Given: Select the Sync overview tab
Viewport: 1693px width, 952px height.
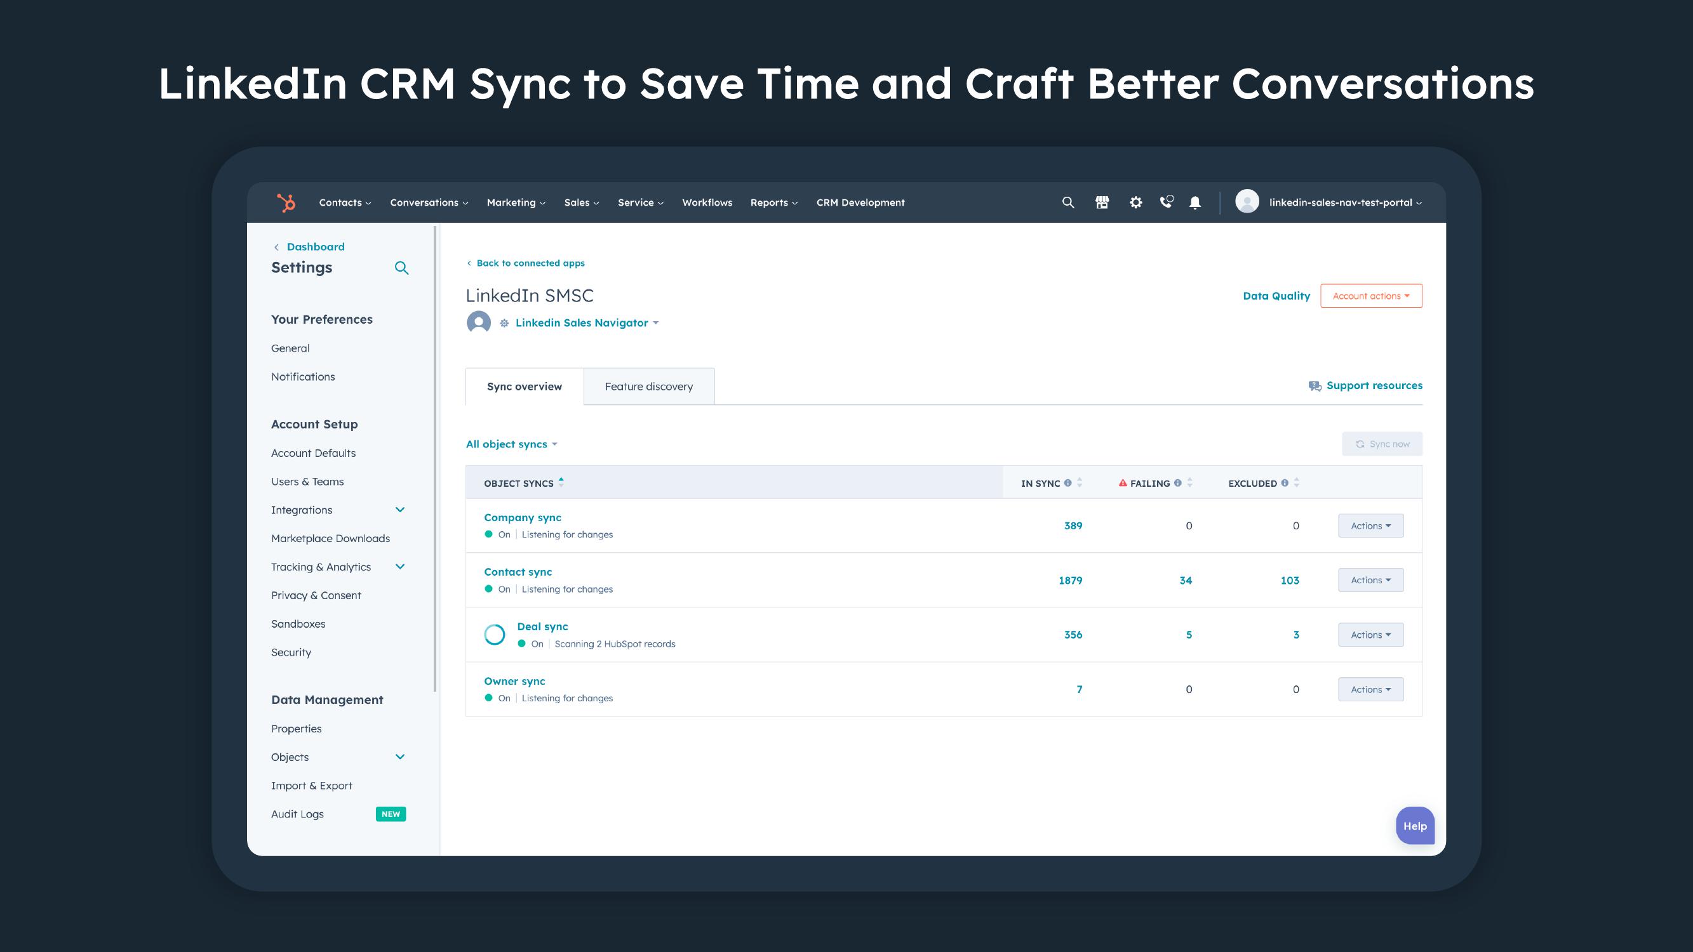Looking at the screenshot, I should click(x=525, y=386).
